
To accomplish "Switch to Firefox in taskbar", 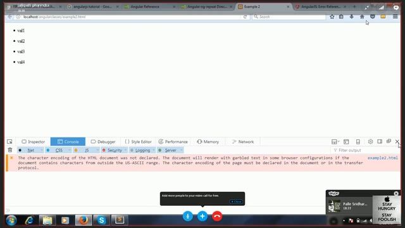I will click(x=84, y=220).
